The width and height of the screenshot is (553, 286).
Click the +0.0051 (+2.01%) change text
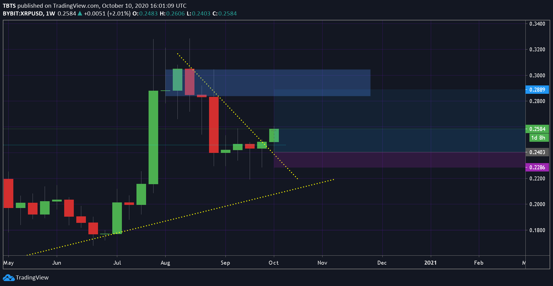point(107,14)
